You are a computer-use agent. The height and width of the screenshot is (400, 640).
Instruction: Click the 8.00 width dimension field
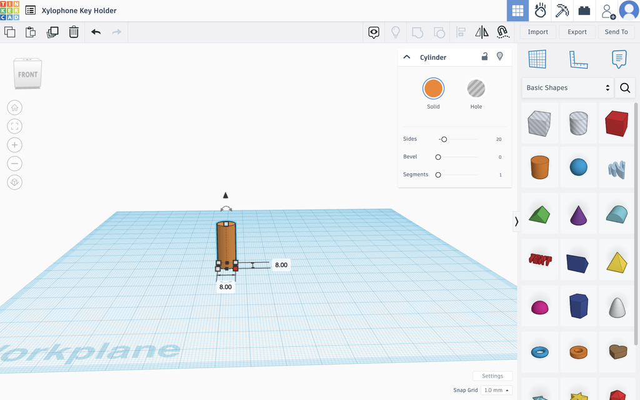(225, 287)
